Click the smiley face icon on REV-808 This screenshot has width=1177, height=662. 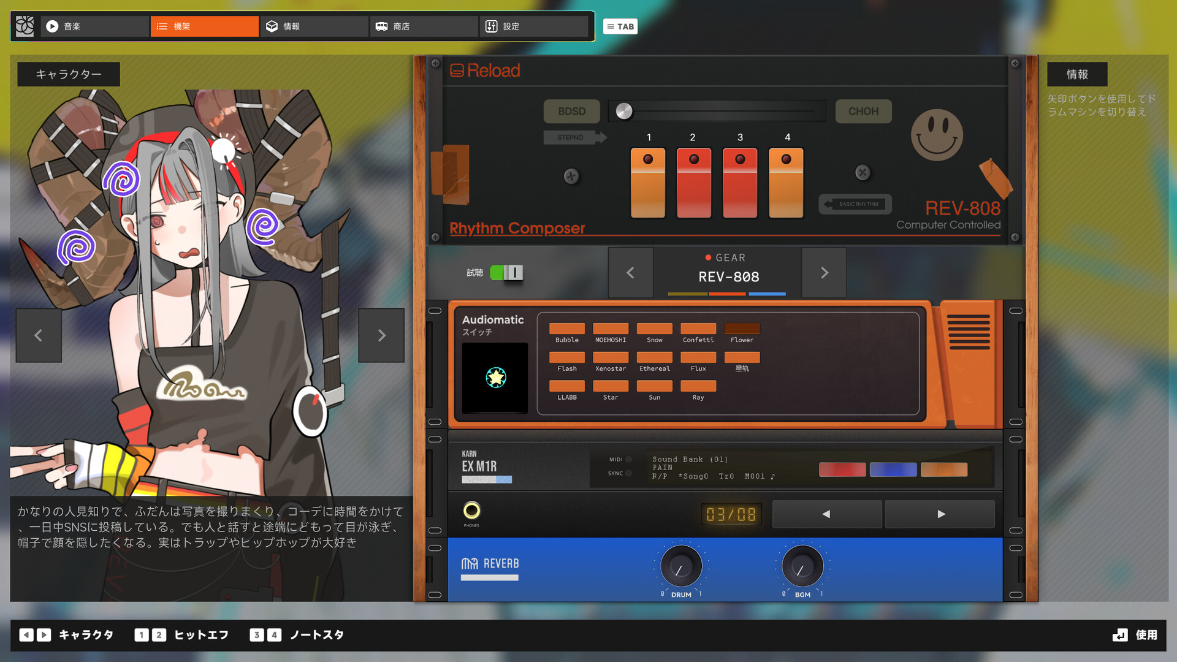(937, 135)
